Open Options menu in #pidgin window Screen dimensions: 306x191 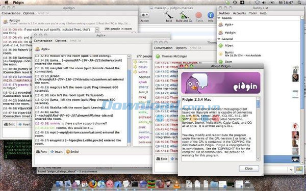[x=29, y=13]
